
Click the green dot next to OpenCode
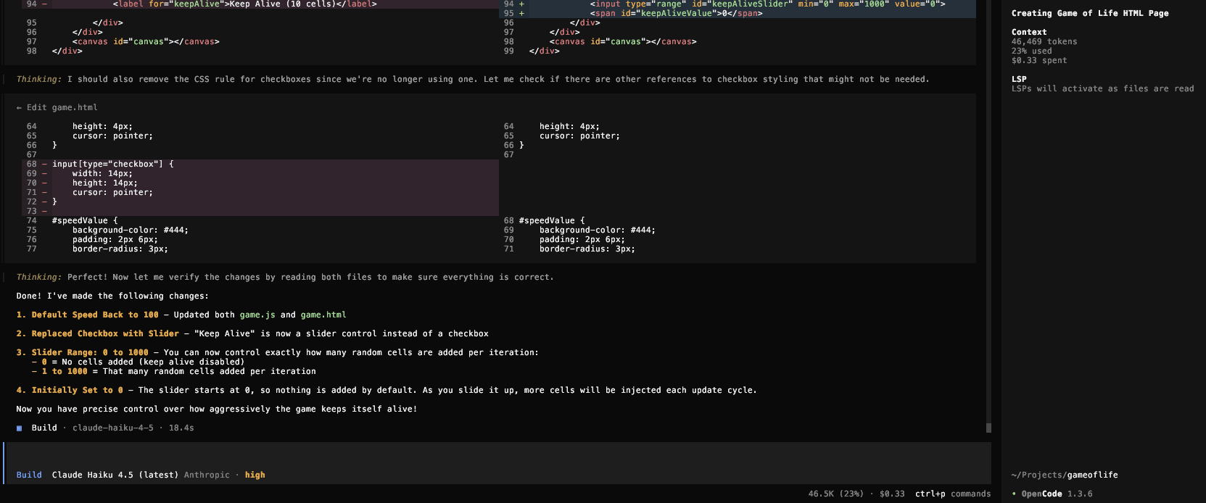click(1015, 494)
